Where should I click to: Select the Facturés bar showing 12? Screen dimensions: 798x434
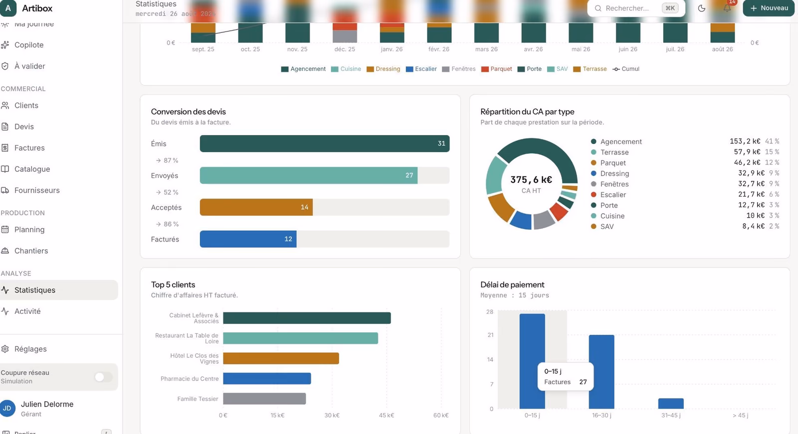coord(248,239)
